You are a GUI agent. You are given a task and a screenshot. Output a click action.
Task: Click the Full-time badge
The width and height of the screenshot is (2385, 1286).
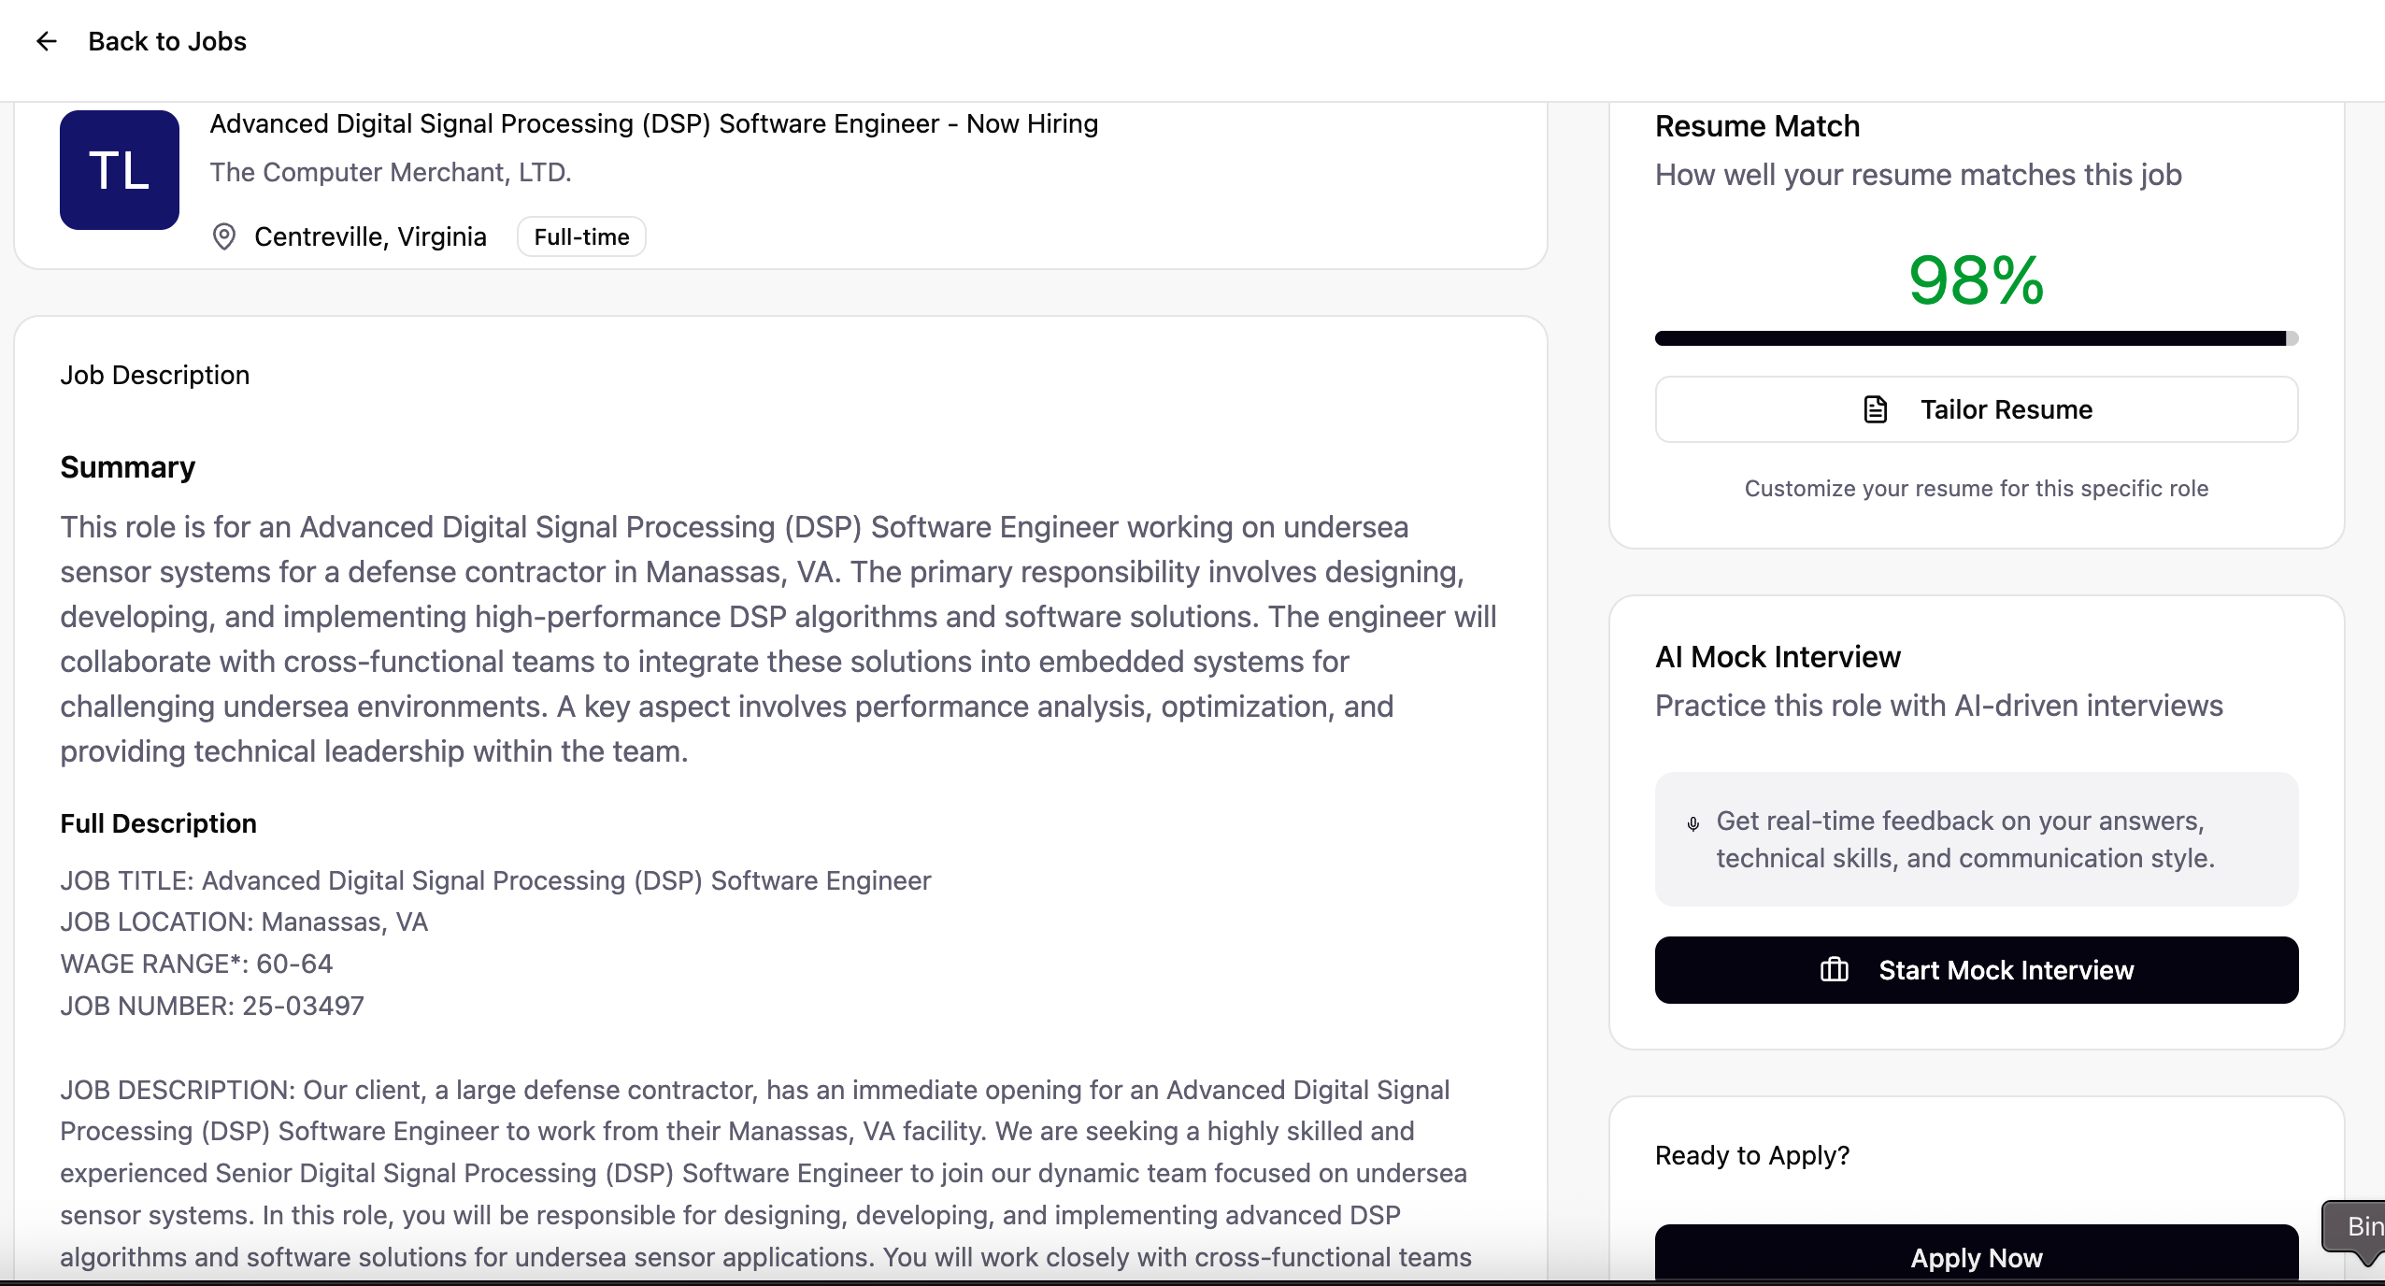click(581, 236)
